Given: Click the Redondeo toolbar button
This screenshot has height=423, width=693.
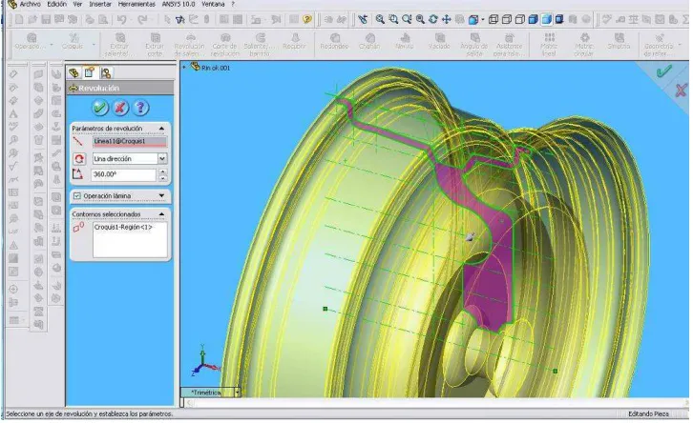Looking at the screenshot, I should click(334, 42).
